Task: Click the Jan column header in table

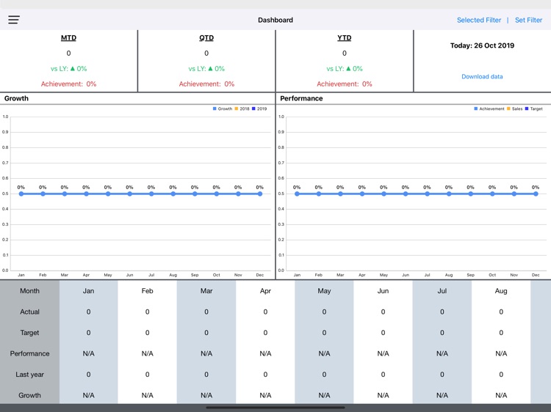Action: tap(88, 291)
